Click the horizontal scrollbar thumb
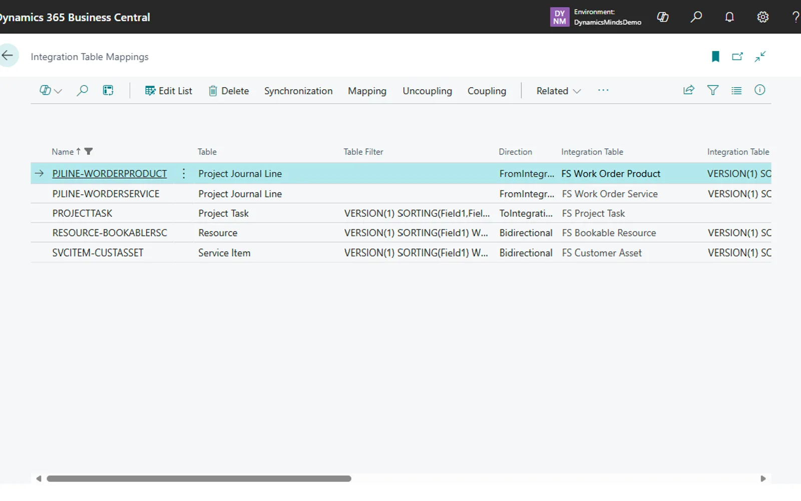801x501 pixels. [199, 478]
